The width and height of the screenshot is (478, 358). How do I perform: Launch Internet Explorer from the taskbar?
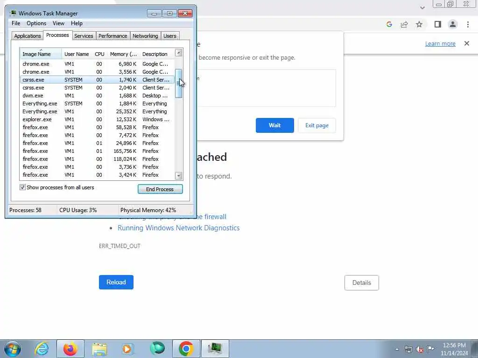(x=42, y=349)
